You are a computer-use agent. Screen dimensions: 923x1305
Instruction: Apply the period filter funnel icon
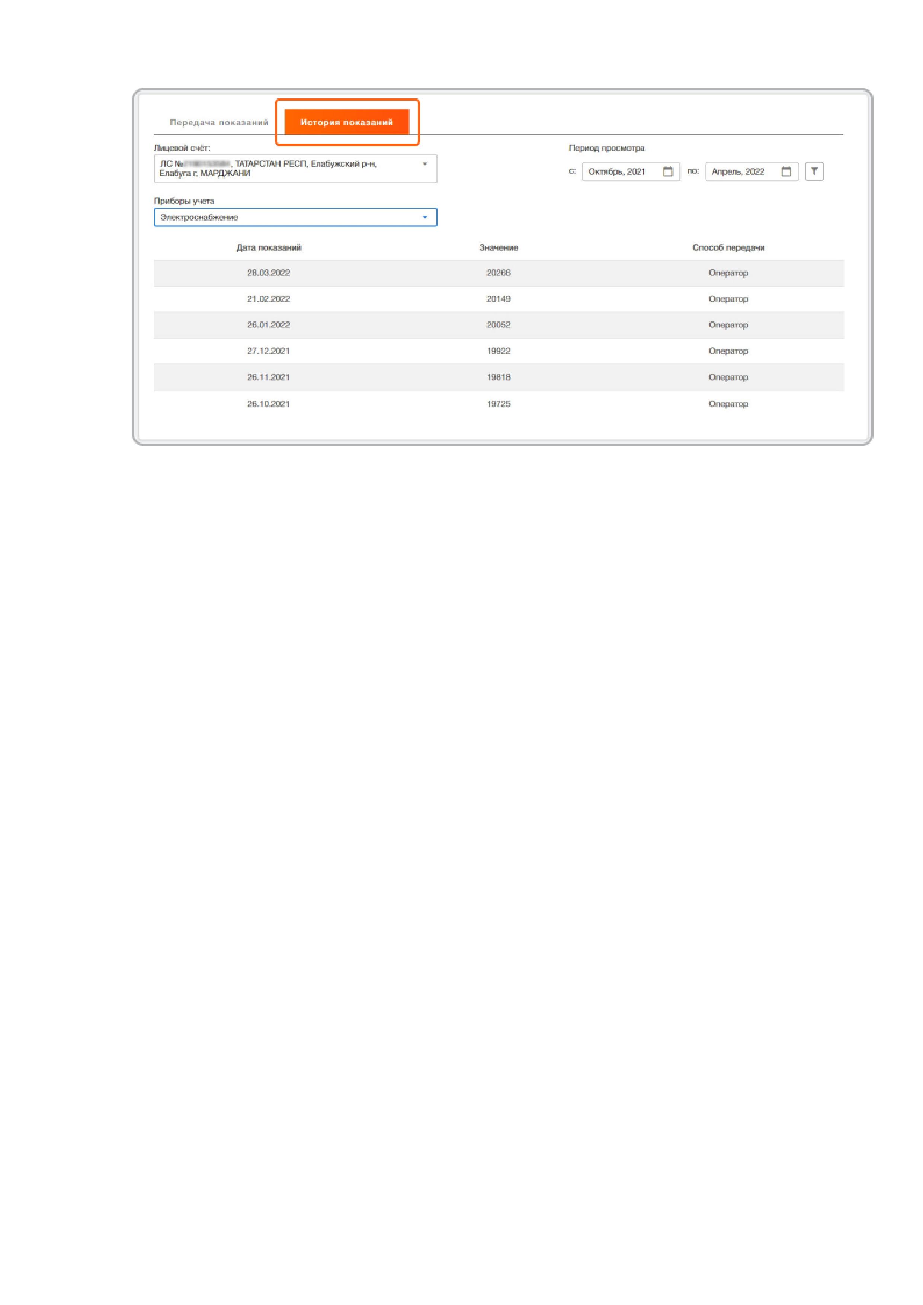[x=814, y=171]
